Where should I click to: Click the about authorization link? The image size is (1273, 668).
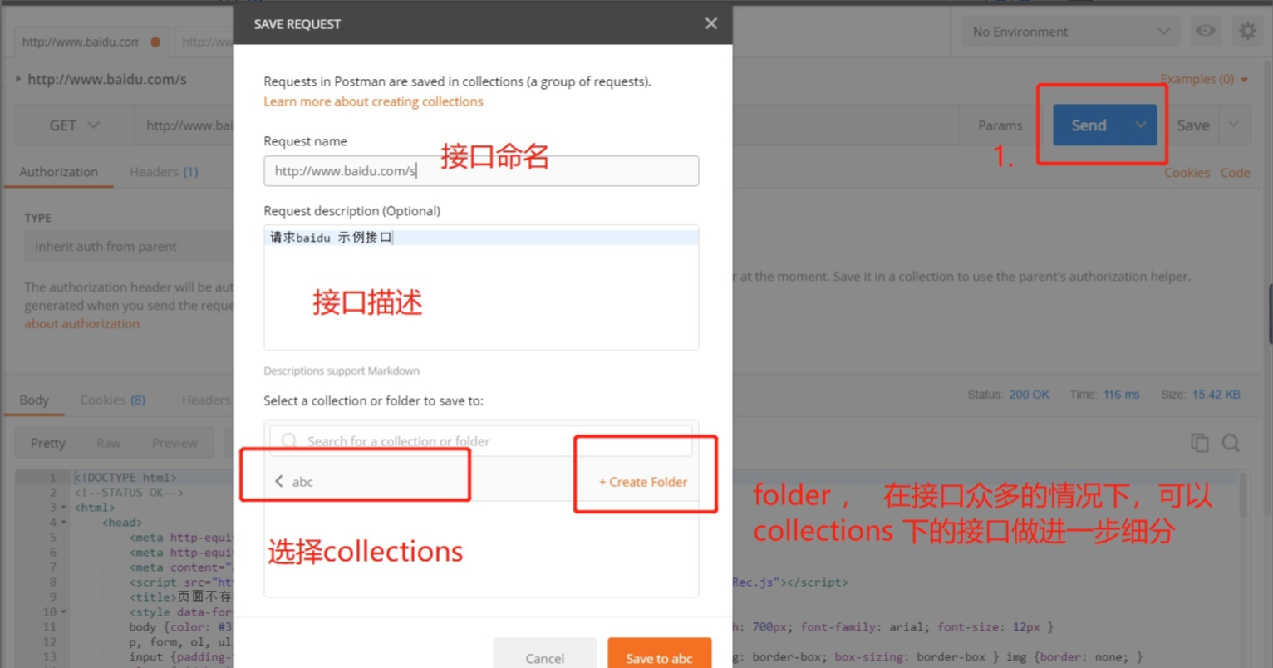point(81,324)
